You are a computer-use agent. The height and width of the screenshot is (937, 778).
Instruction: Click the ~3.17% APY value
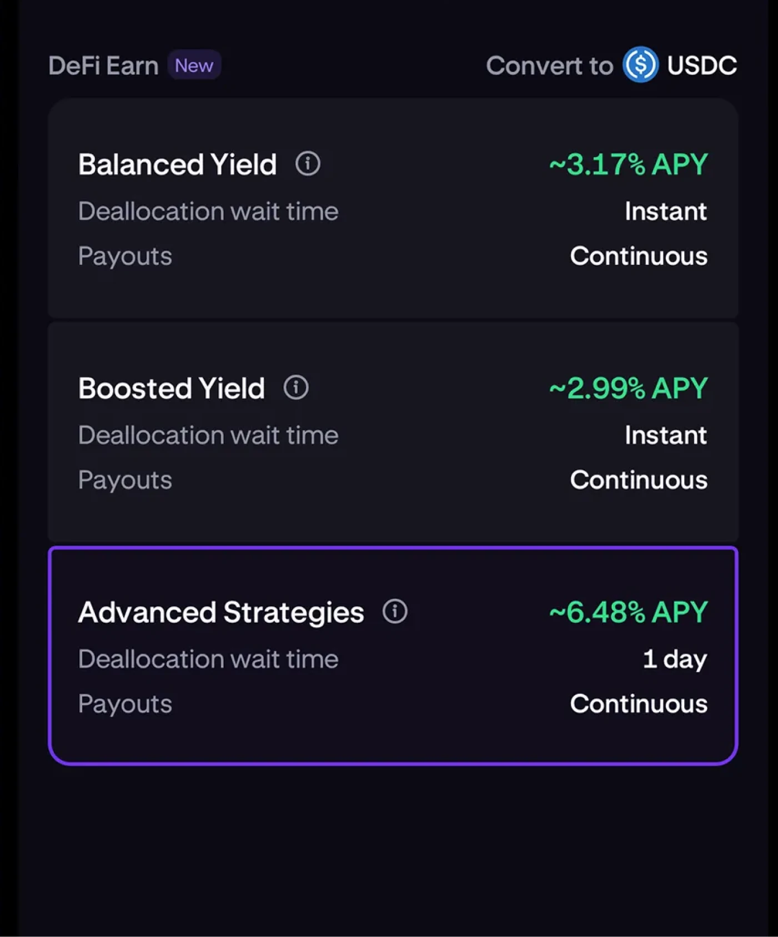pos(628,164)
